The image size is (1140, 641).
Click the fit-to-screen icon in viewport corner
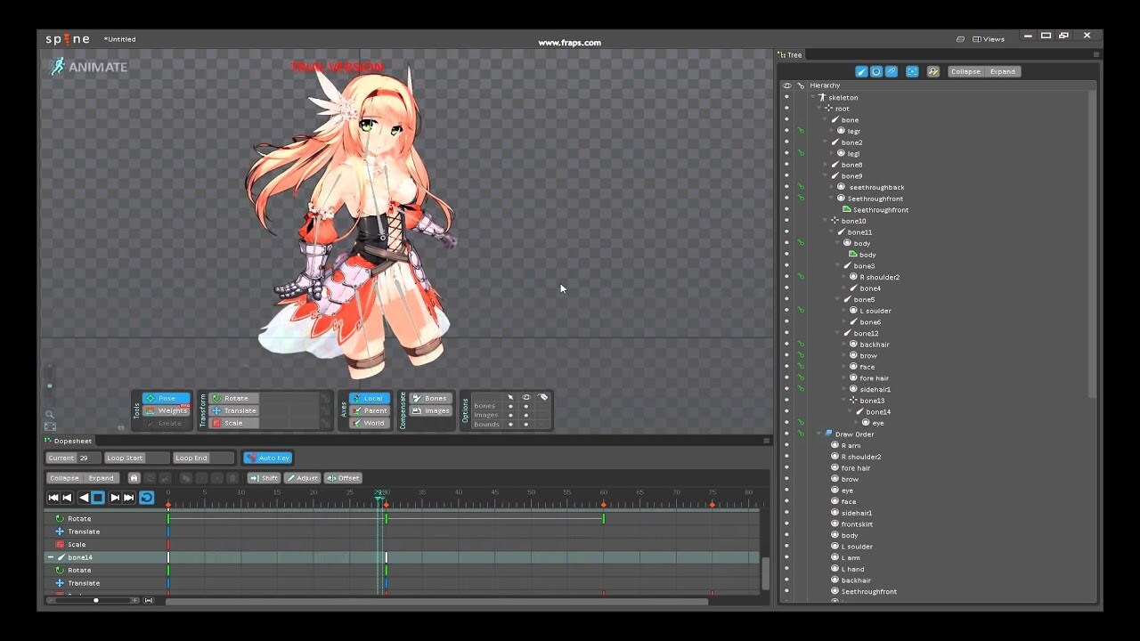click(50, 426)
